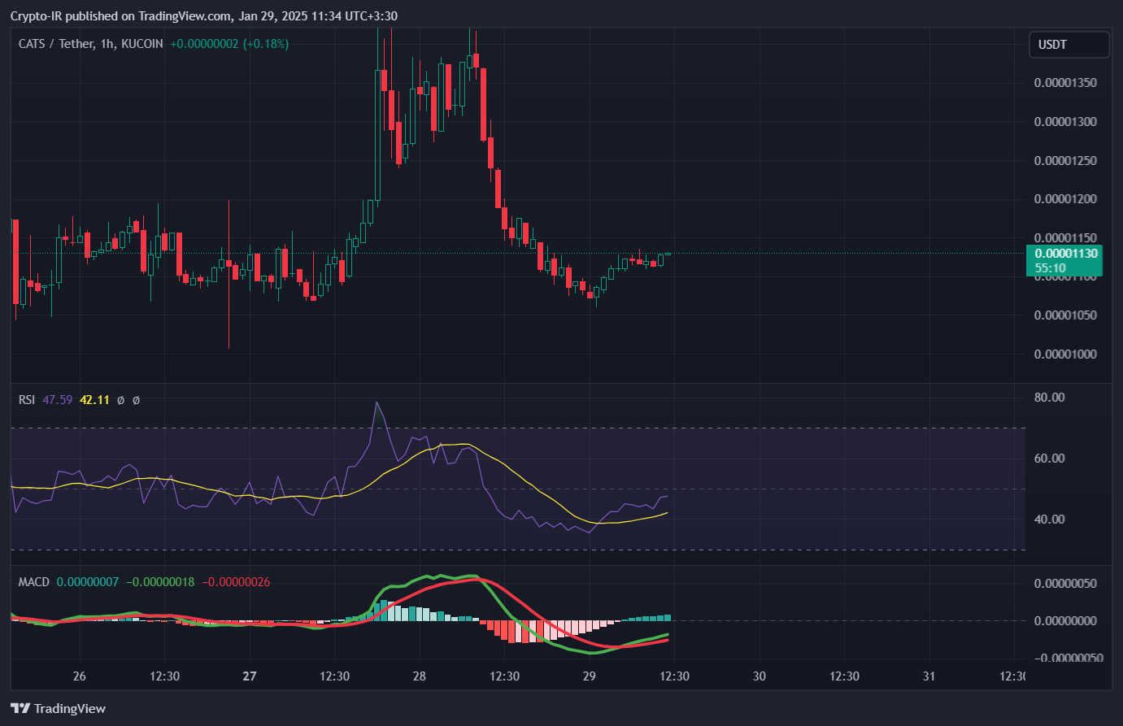Screen dimensions: 1123x726
Task: Click the 0.00001300 price axis label
Action: (1065, 122)
